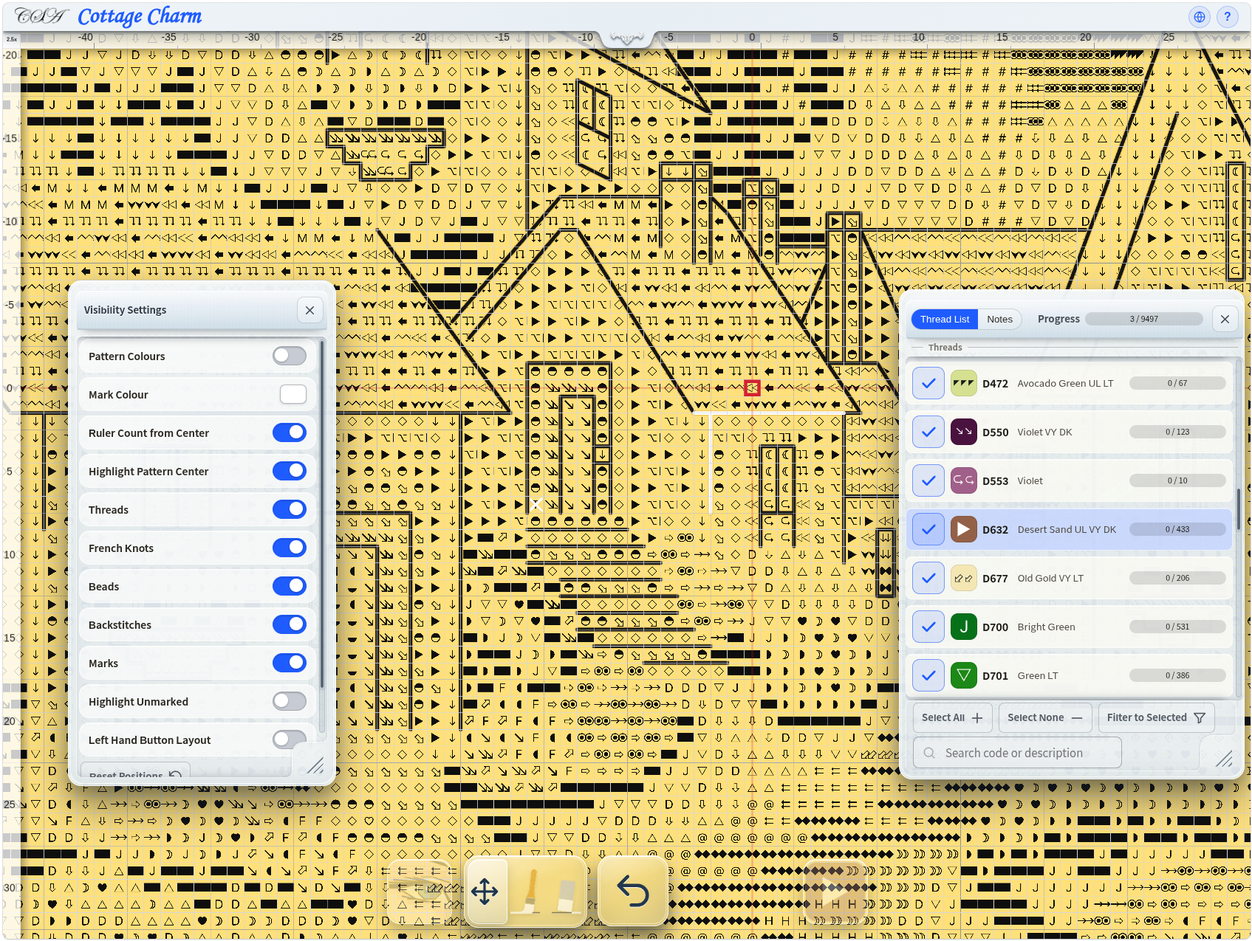Toggle Backstitches visibility
This screenshot has height=941, width=1252.
290,625
